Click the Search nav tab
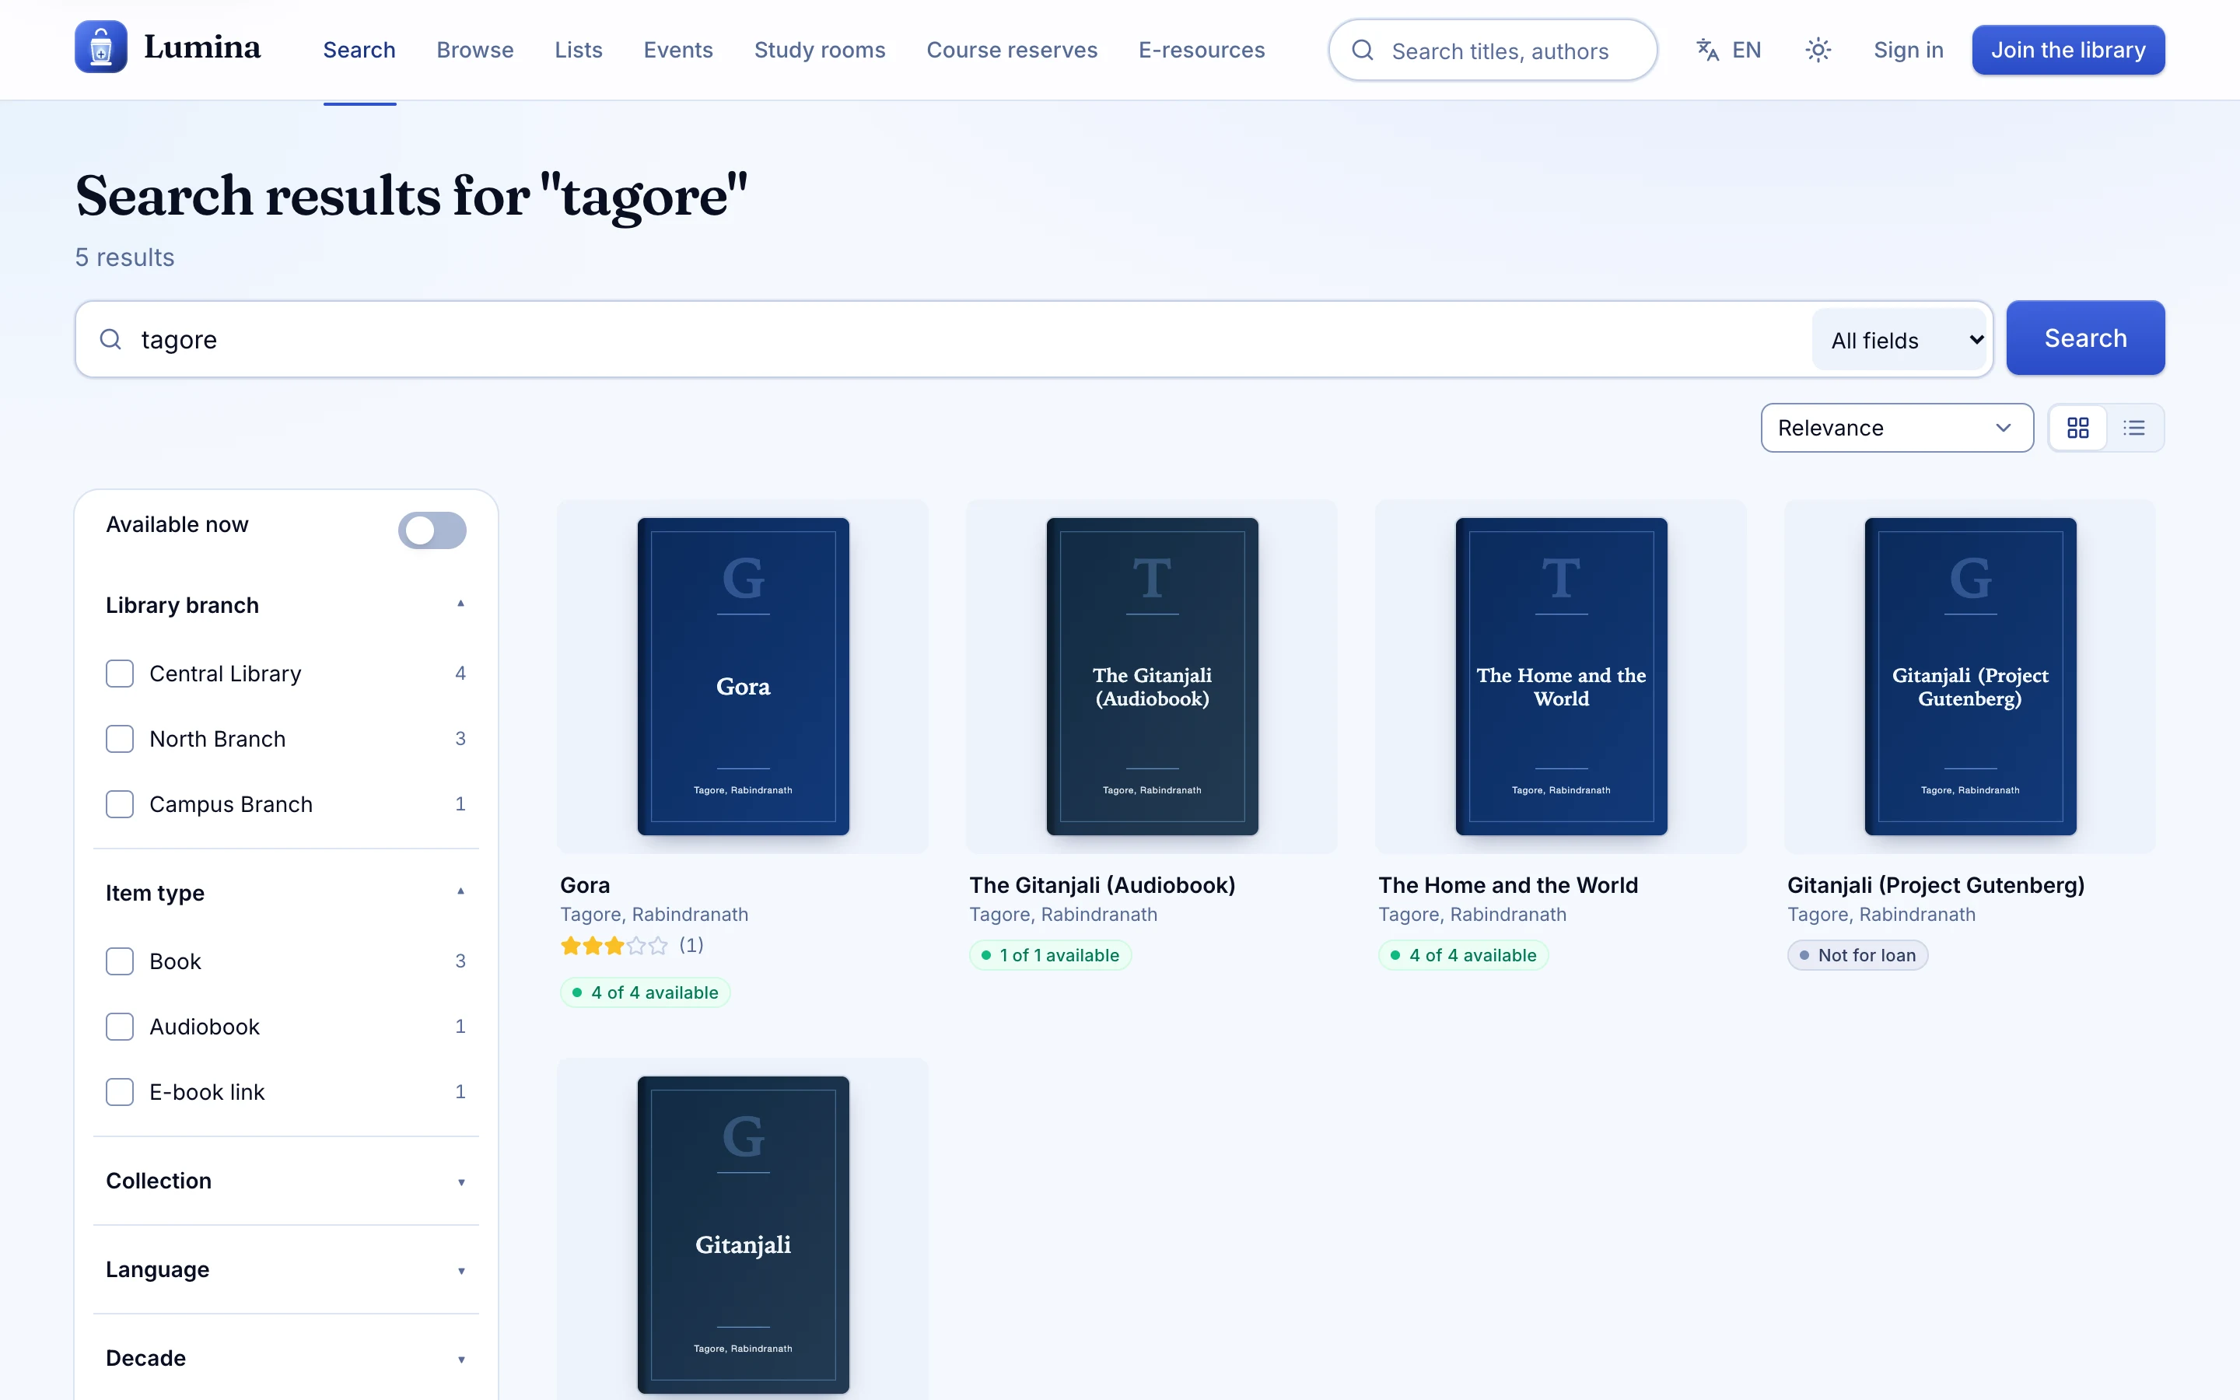The width and height of the screenshot is (2240, 1400). [359, 50]
